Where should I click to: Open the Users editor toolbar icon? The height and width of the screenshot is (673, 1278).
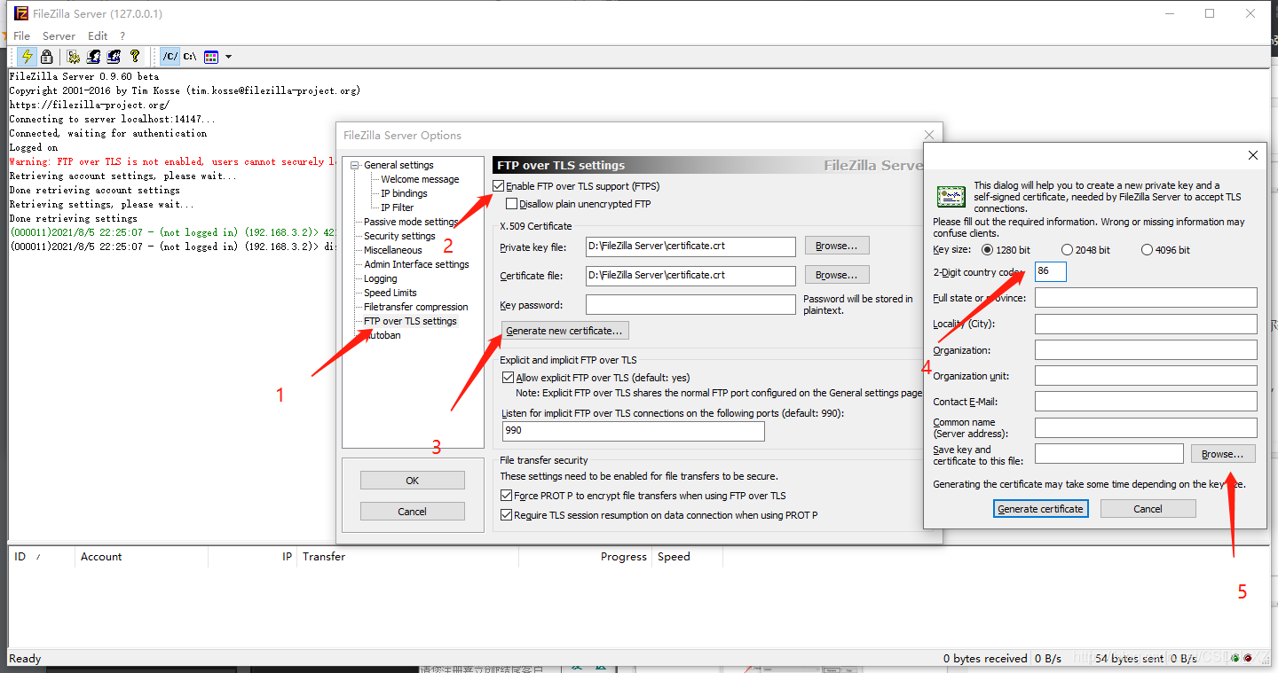93,57
